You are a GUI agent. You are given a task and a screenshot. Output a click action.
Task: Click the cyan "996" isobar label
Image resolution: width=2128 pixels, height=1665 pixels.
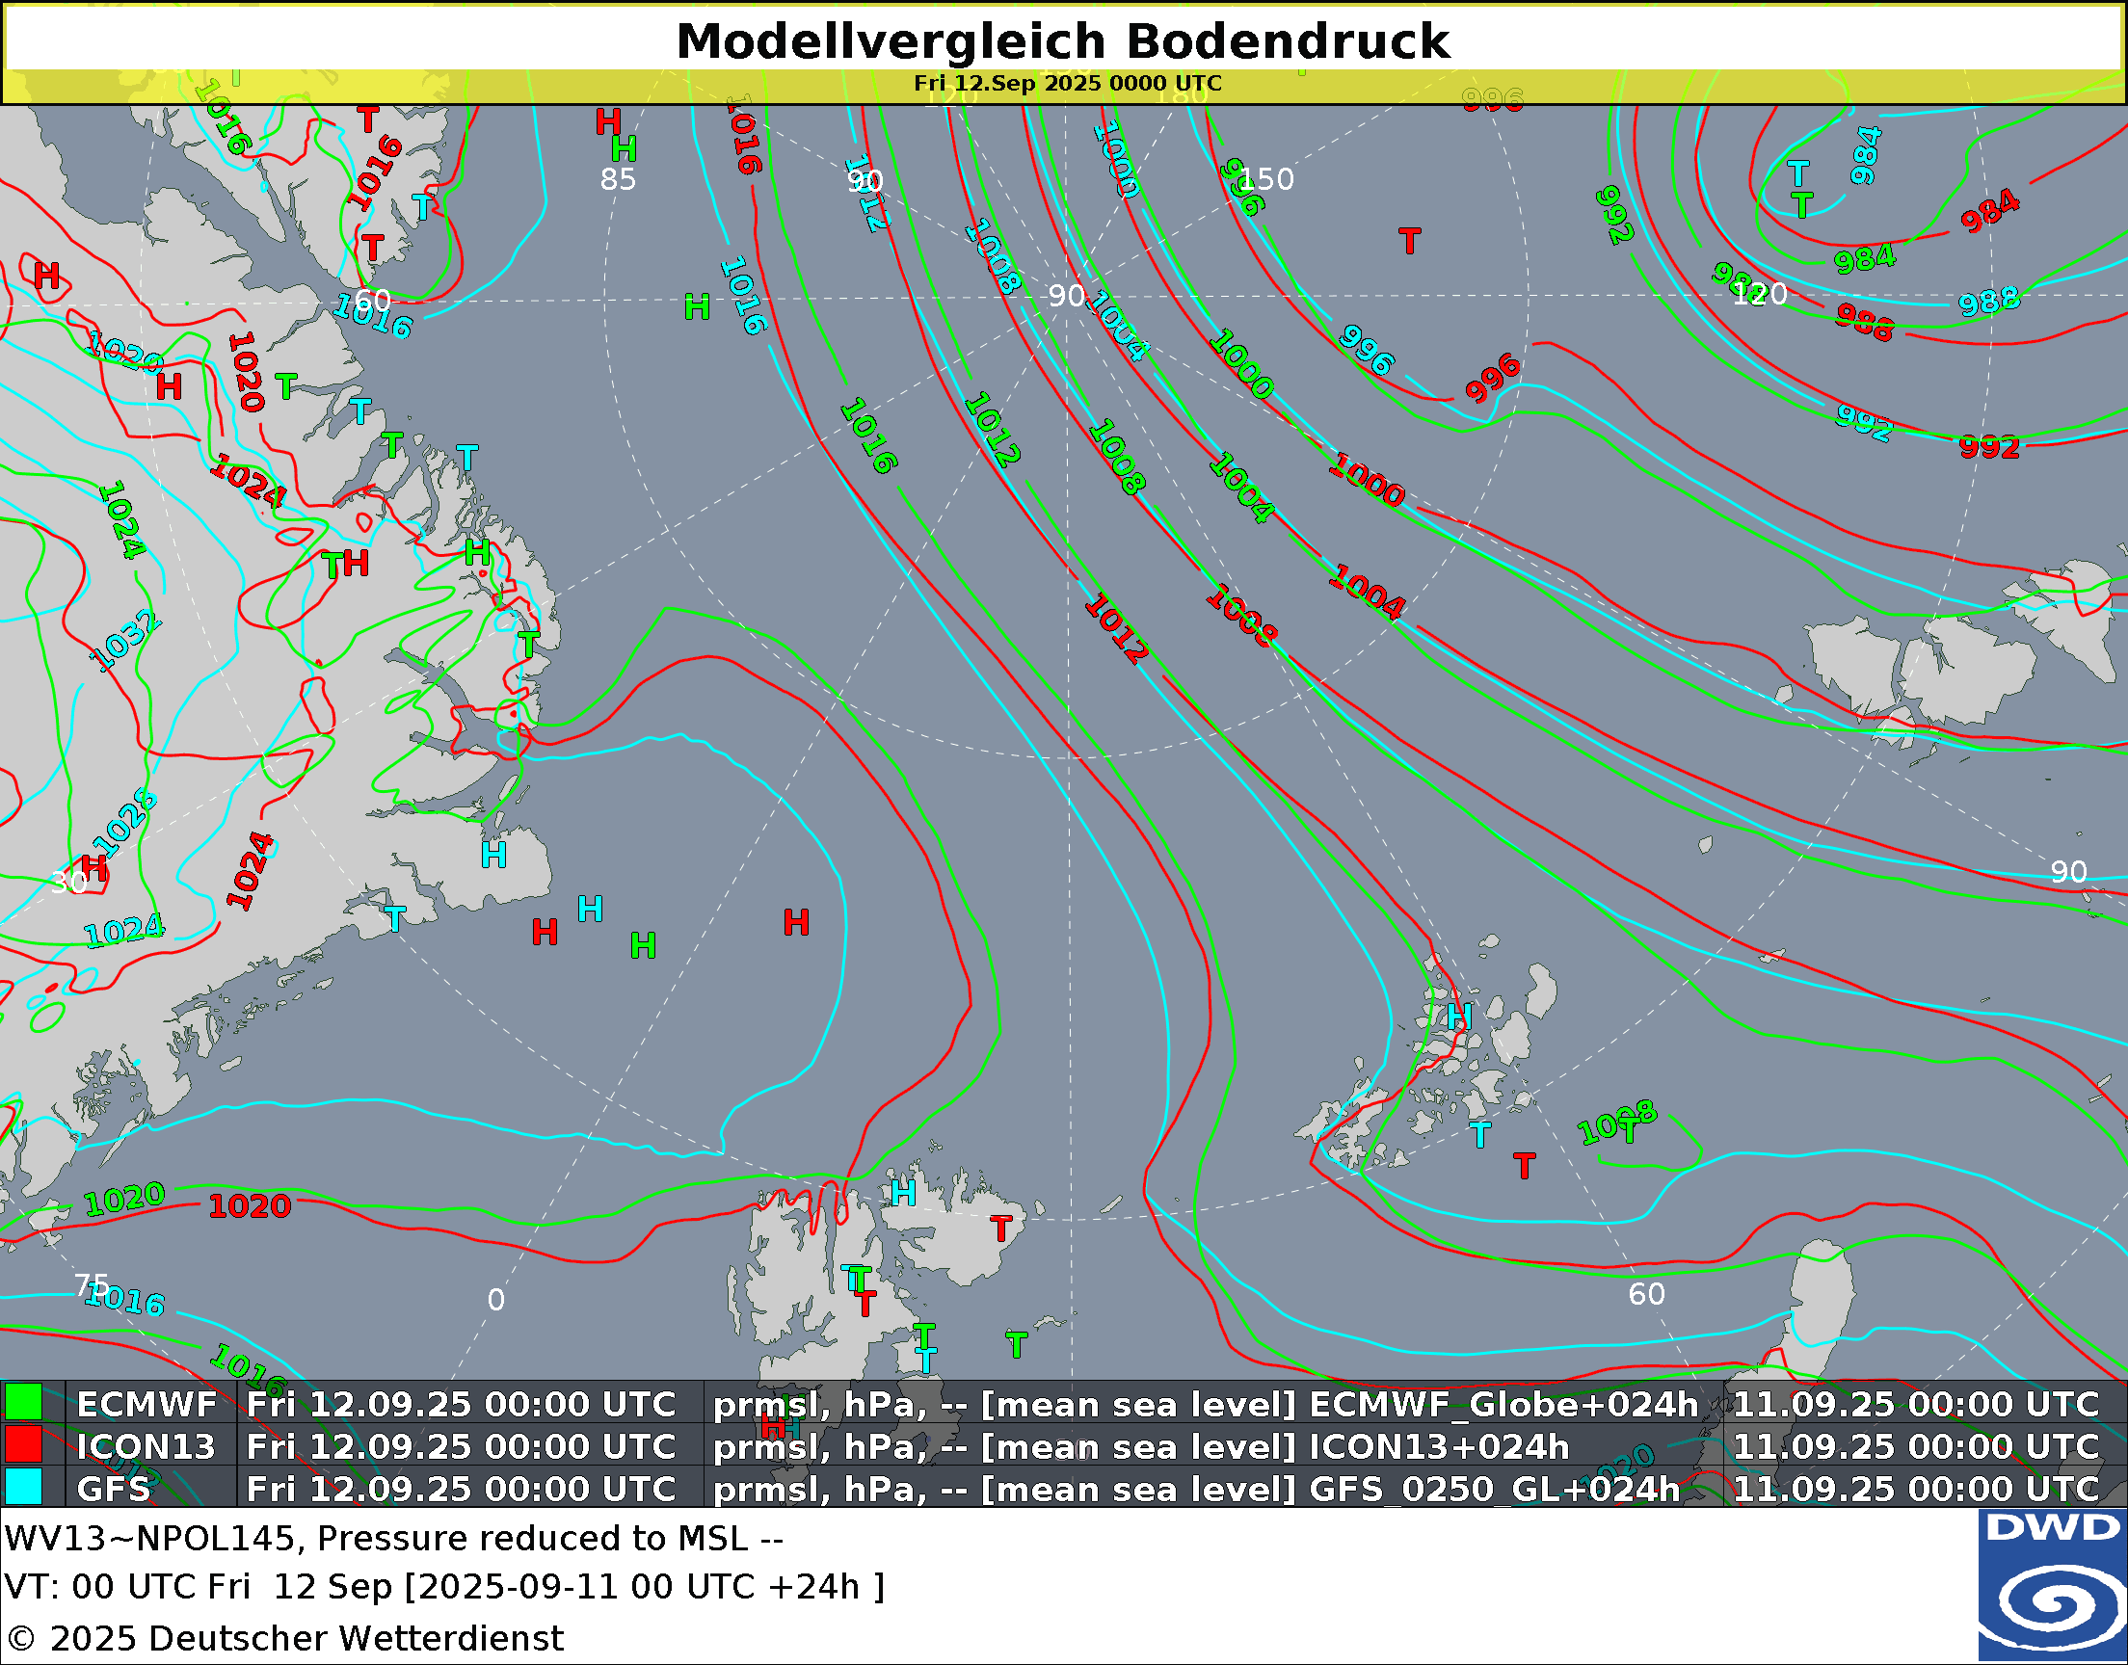click(1367, 350)
